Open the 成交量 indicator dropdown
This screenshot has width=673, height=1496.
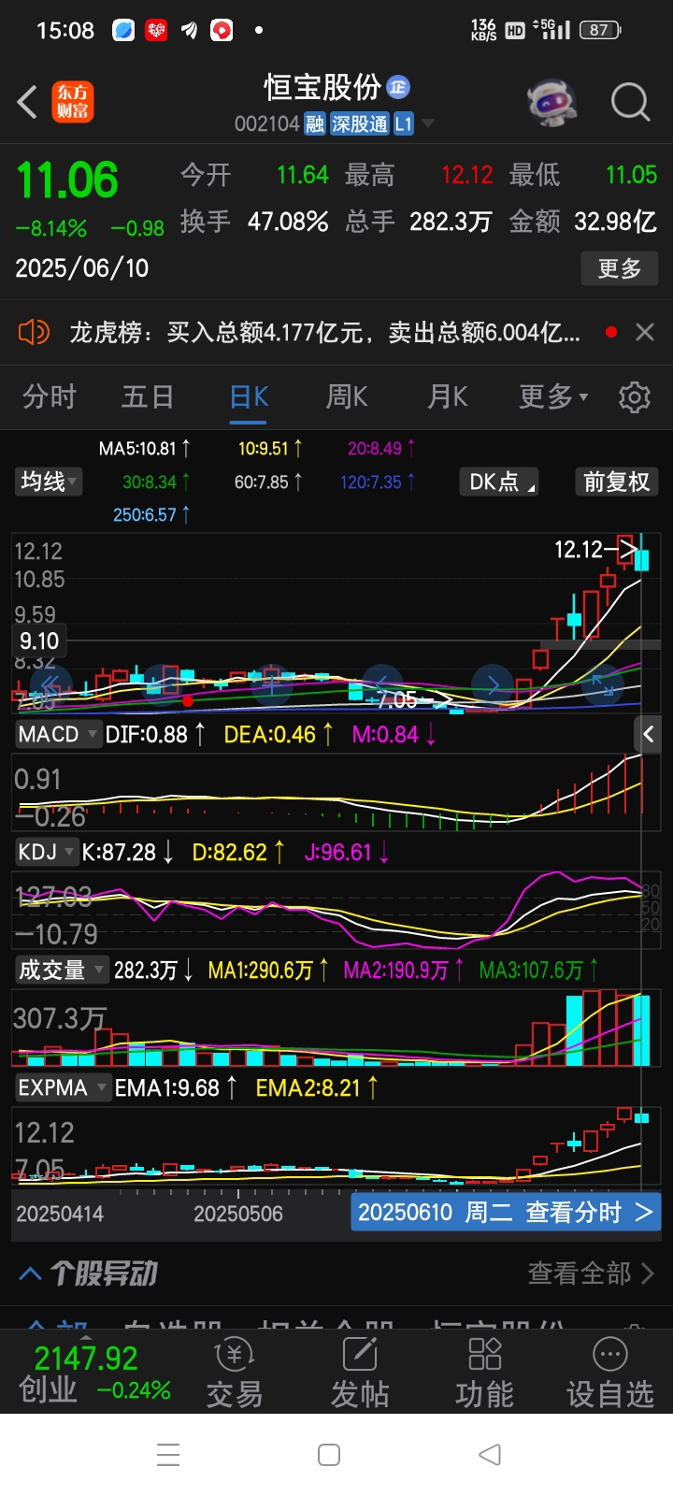click(62, 971)
